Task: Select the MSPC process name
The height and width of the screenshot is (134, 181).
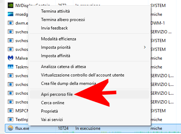Action: coord(22,111)
